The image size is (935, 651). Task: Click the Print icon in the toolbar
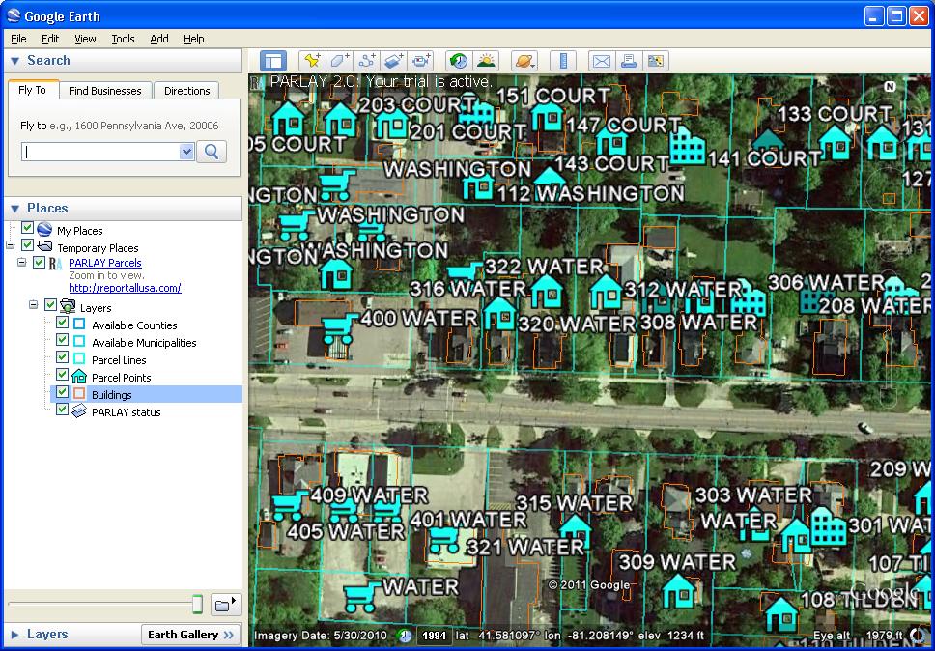coord(629,61)
